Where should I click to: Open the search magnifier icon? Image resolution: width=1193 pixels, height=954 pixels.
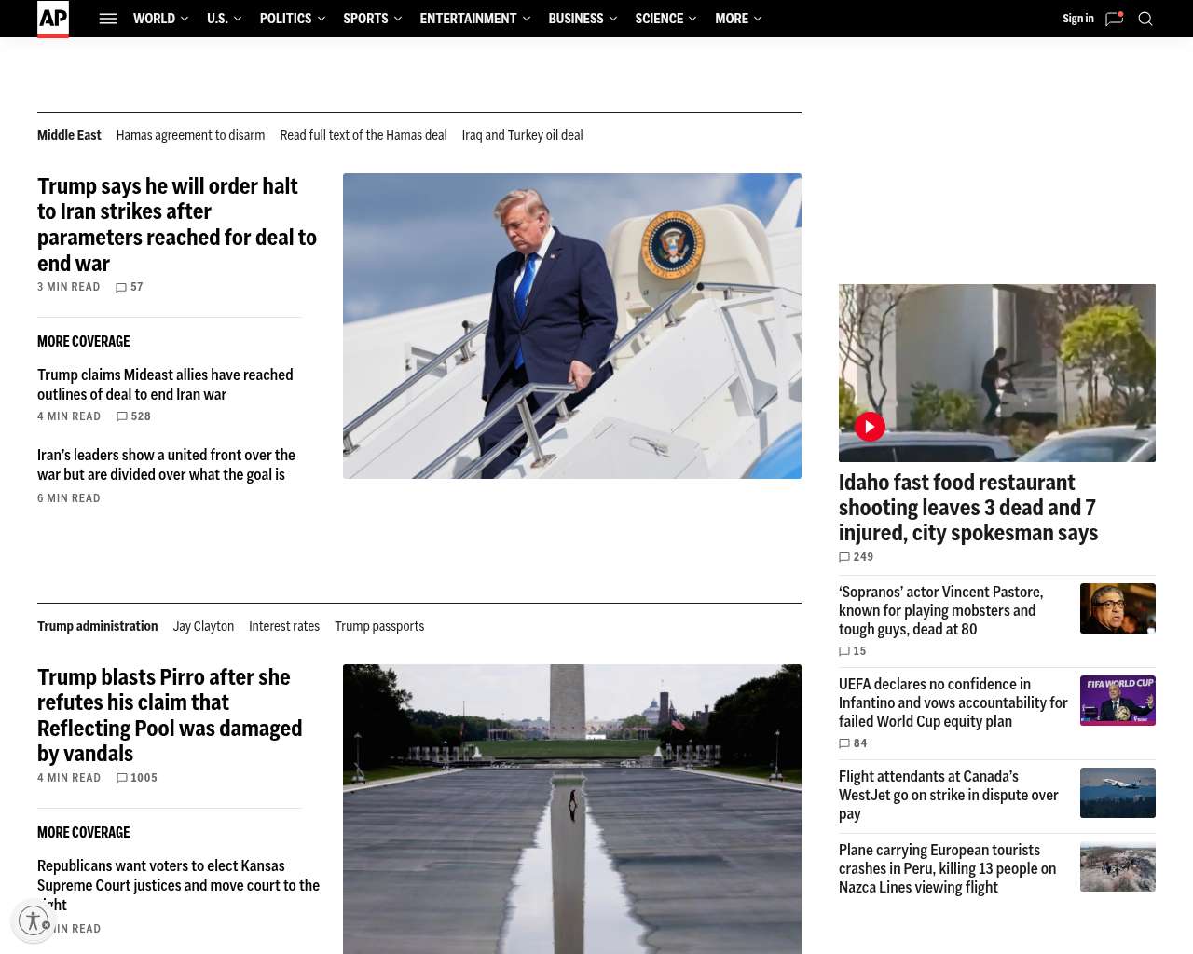click(1145, 19)
